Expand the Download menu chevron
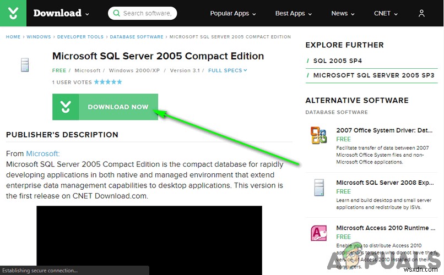The width and height of the screenshot is (444, 275). coord(87,13)
